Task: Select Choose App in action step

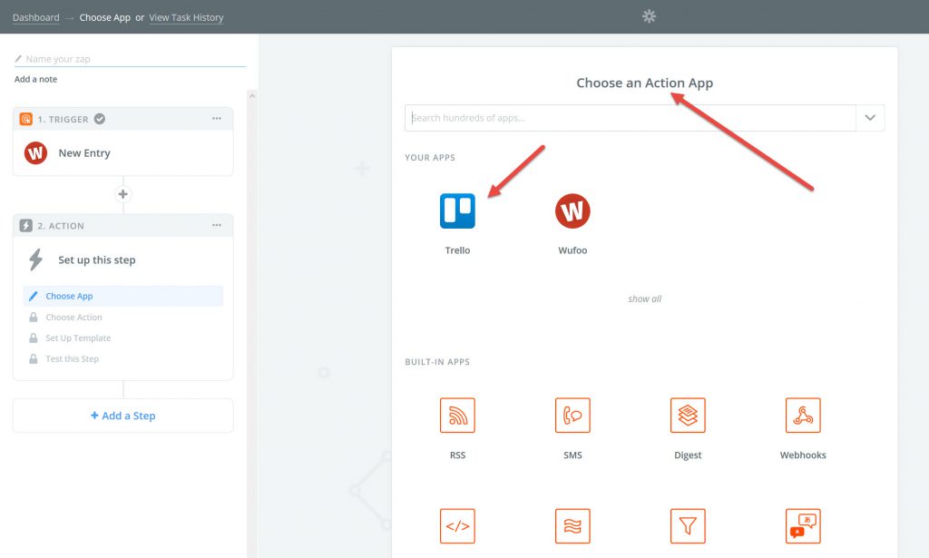Action: point(69,296)
